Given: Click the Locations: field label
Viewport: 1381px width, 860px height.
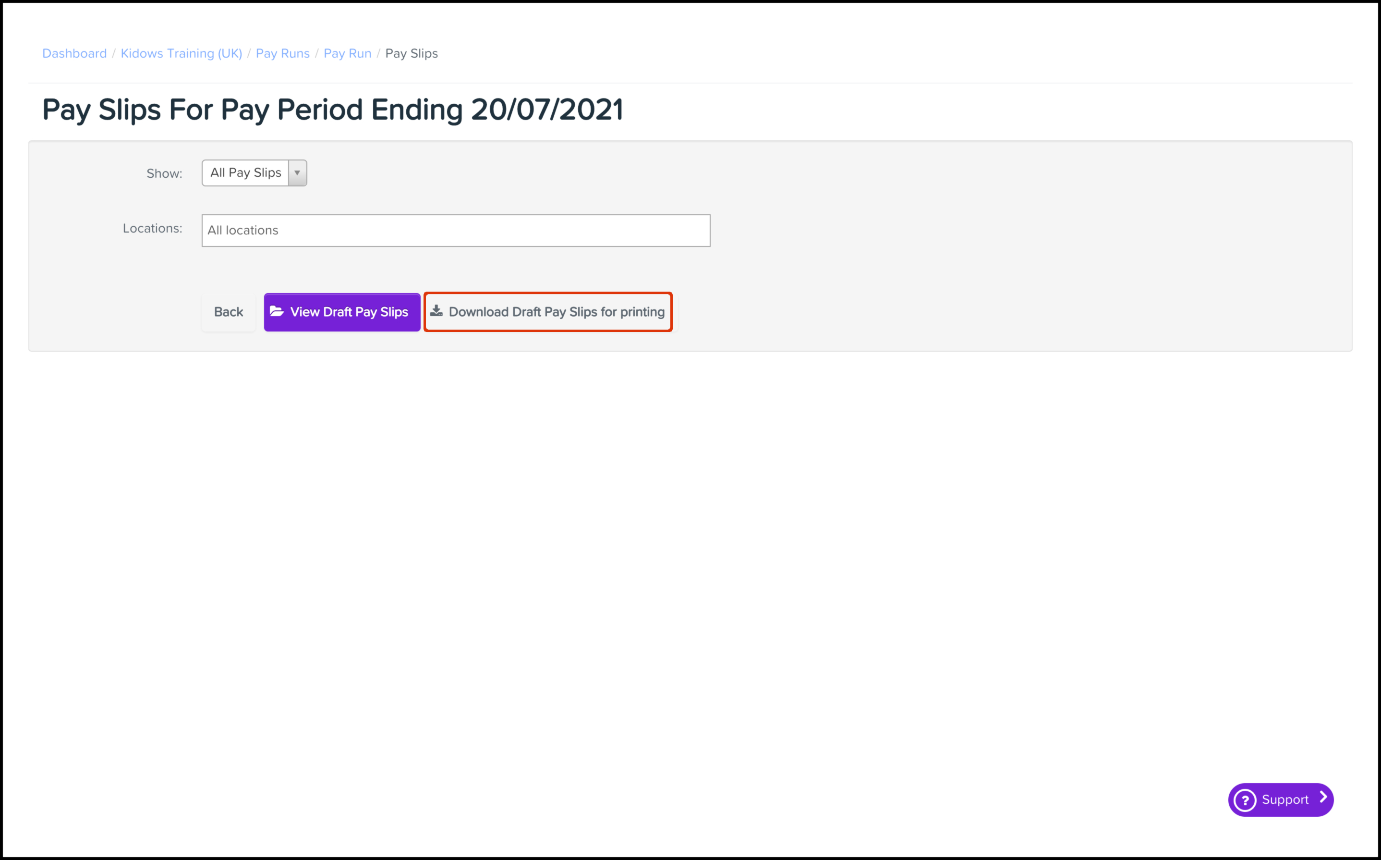Looking at the screenshot, I should click(152, 228).
